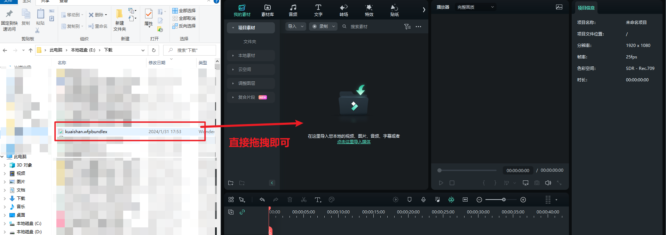The height and width of the screenshot is (235, 666).
Task: Start voiceover with the microphone icon
Action: coord(423,200)
